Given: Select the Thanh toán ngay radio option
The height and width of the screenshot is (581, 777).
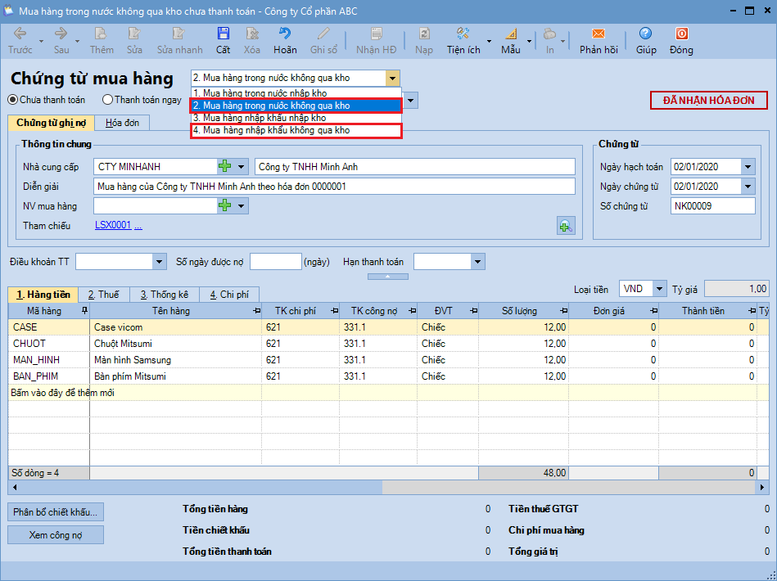Looking at the screenshot, I should click(x=108, y=100).
